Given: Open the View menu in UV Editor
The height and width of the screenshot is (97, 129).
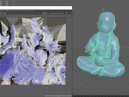Looking at the screenshot, I should [14, 11].
